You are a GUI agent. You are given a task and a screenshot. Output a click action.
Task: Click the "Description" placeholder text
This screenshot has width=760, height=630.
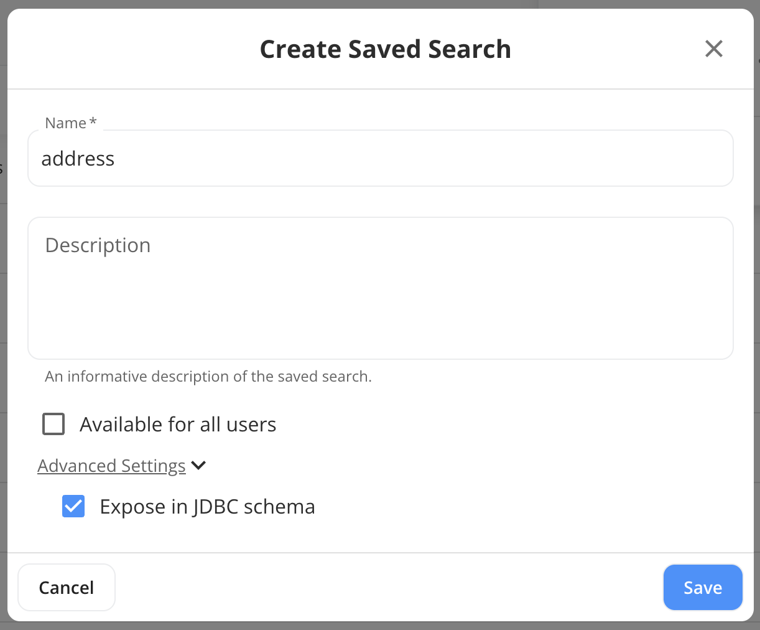(98, 245)
